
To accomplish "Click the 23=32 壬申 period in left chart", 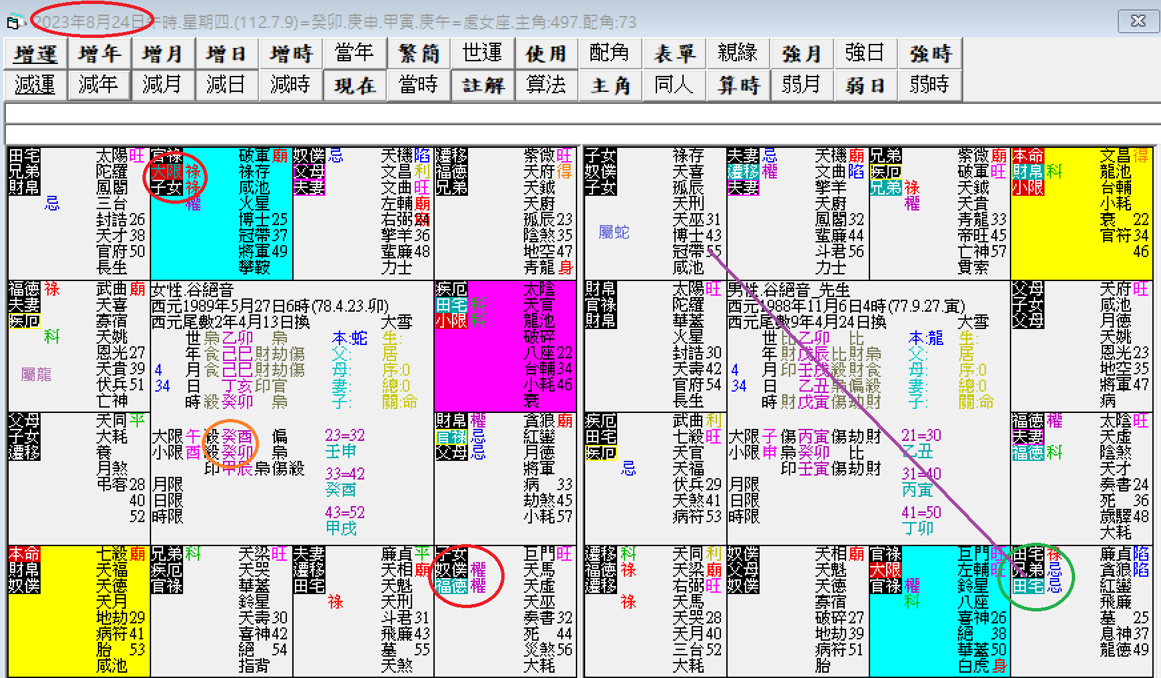I will pyautogui.click(x=345, y=443).
